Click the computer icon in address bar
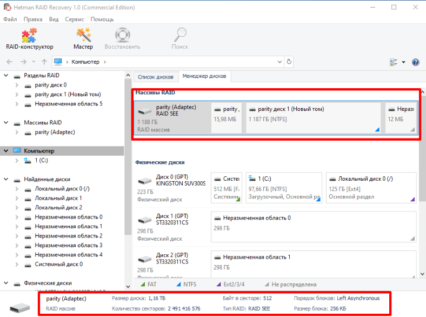 pyautogui.click(x=58, y=62)
